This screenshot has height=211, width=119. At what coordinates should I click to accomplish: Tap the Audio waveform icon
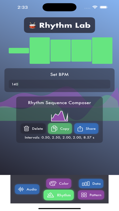tap(21, 189)
